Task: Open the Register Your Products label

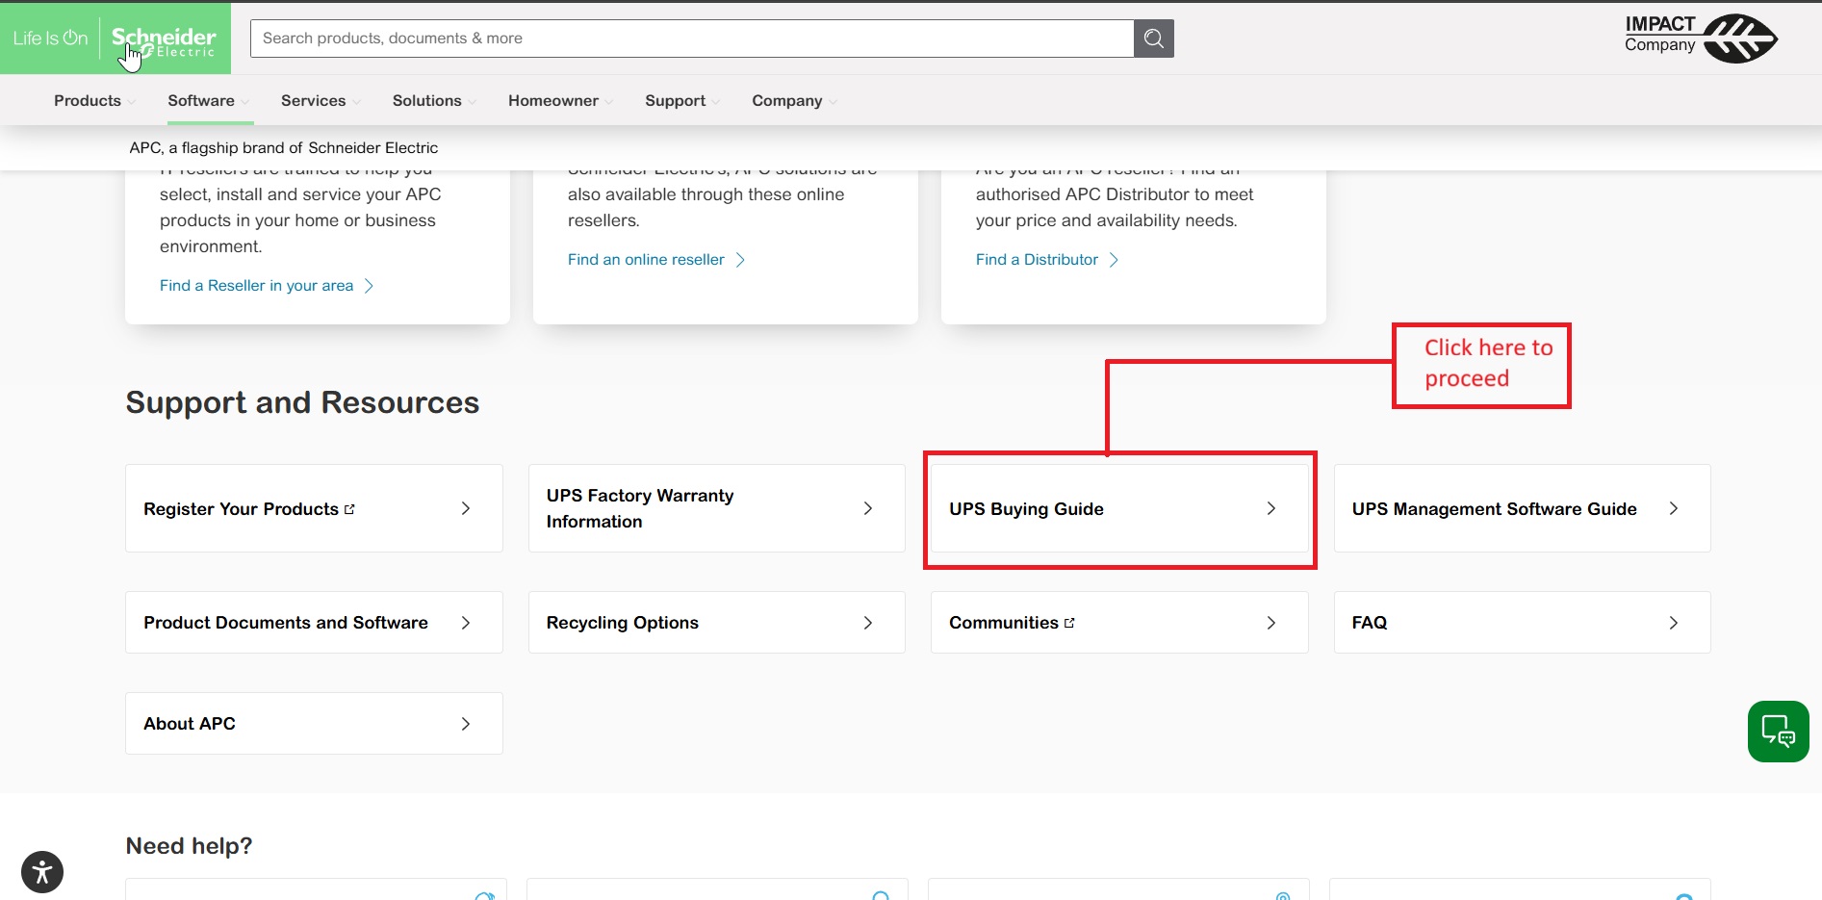Action: click(241, 509)
